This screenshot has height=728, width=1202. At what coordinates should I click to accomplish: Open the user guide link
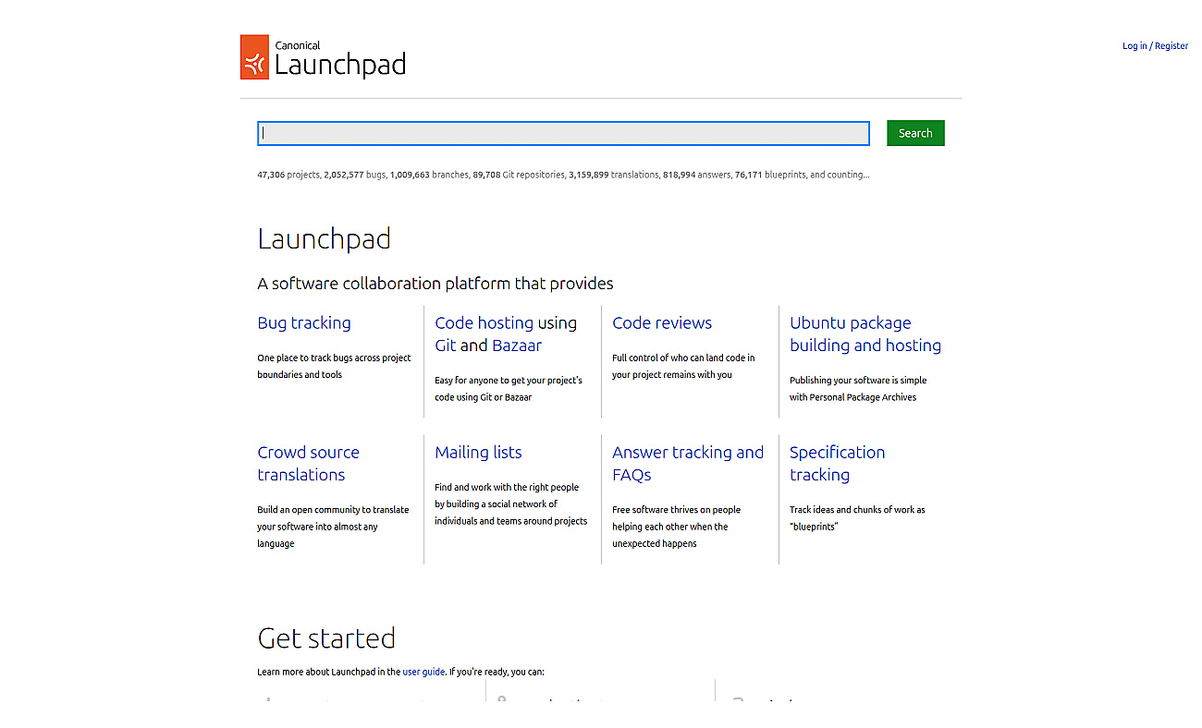pos(423,672)
